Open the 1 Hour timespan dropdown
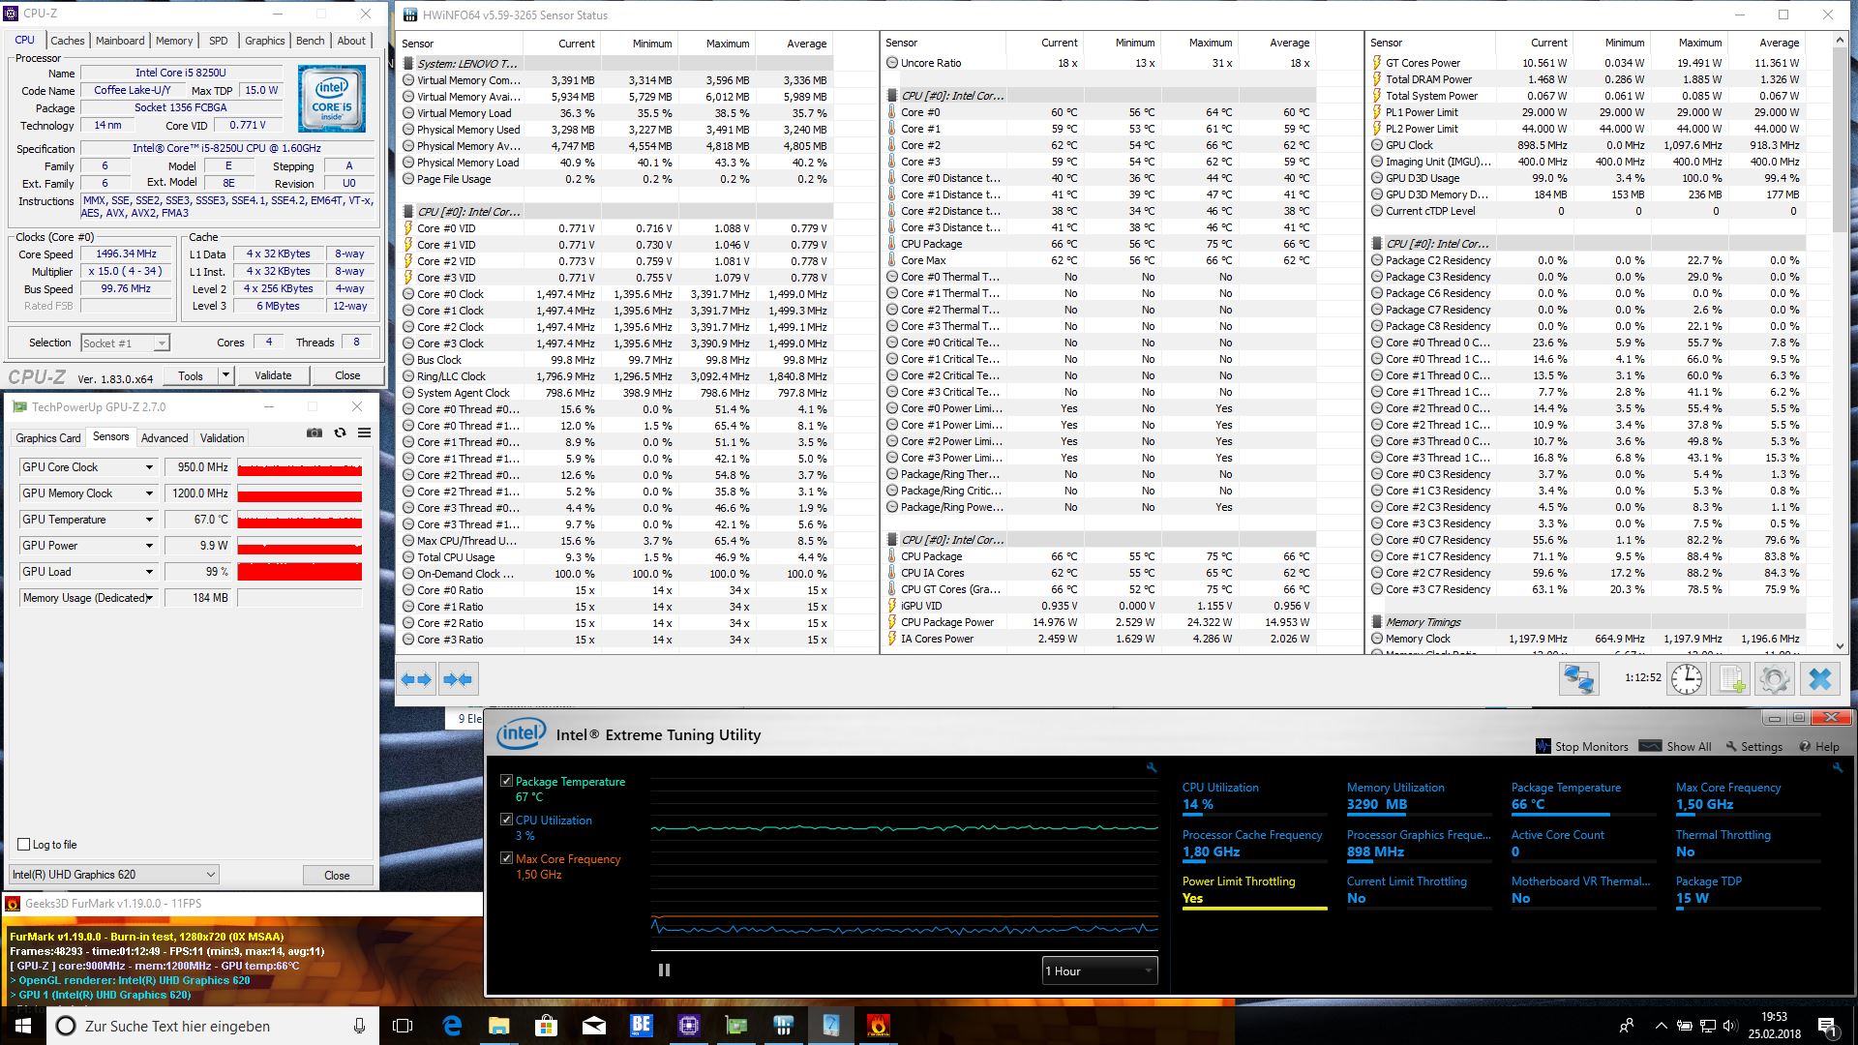Image resolution: width=1858 pixels, height=1045 pixels. pyautogui.click(x=1099, y=970)
